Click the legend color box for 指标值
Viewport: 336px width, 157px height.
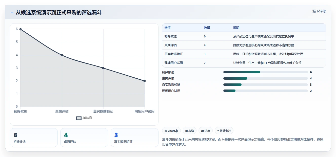pyautogui.click(x=79, y=118)
